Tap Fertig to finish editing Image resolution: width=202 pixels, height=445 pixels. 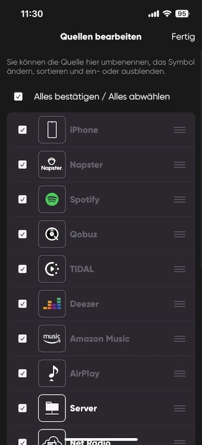[x=183, y=37]
